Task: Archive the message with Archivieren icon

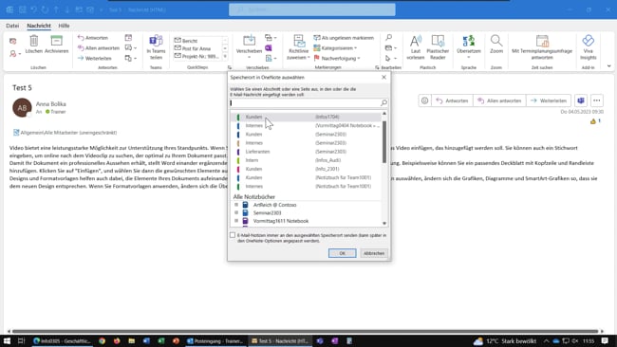Action: (x=56, y=41)
